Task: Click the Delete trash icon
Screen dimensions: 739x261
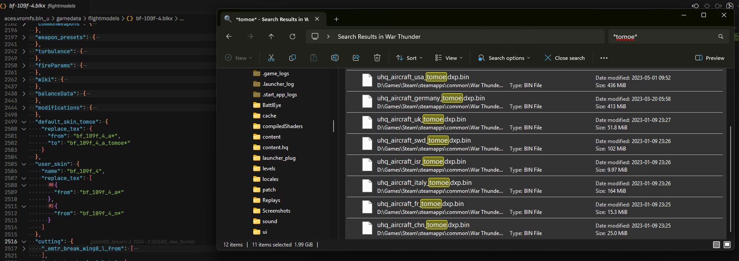Action: point(377,58)
